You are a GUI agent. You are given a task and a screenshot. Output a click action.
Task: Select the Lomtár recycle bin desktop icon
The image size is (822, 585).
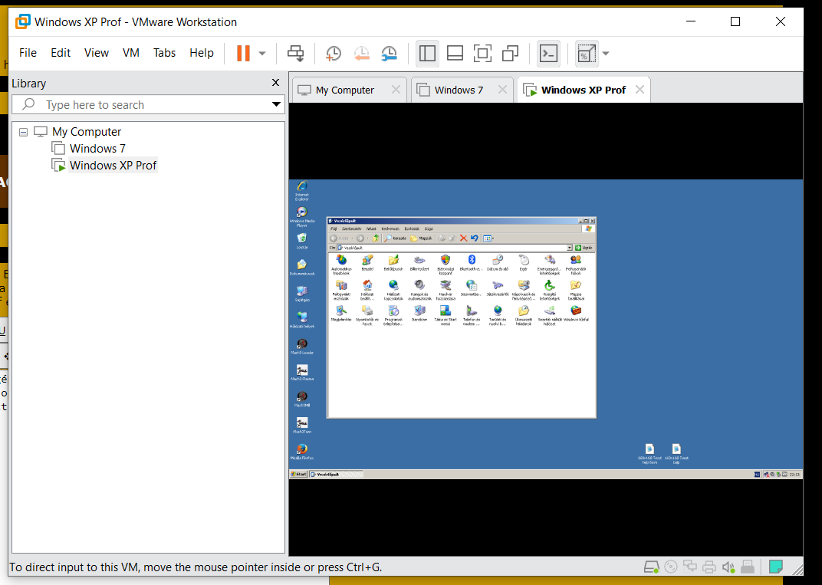302,241
